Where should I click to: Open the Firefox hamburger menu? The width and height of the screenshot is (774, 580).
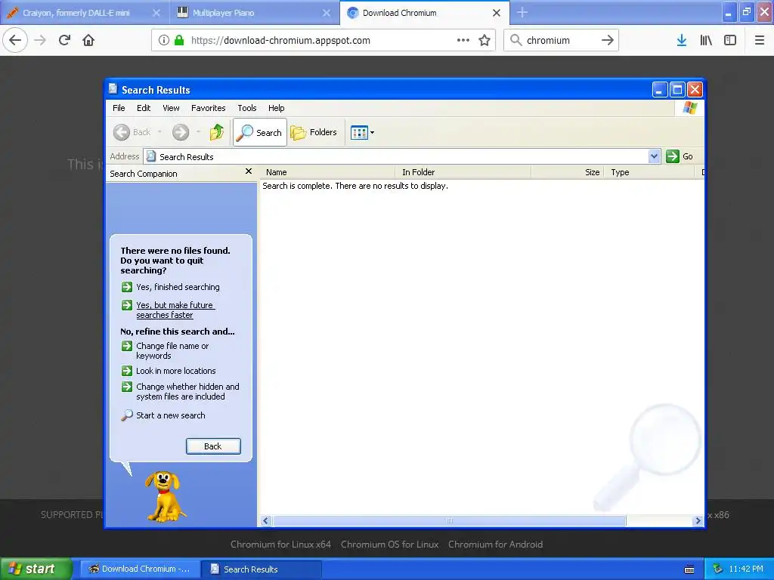(x=760, y=40)
